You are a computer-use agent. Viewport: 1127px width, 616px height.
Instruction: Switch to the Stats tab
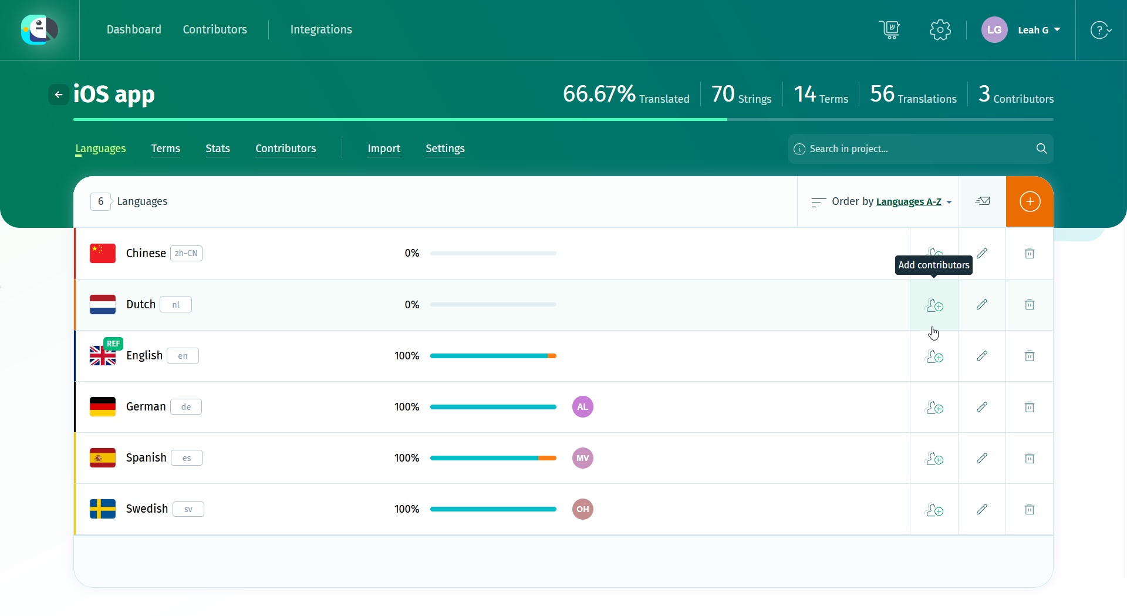(218, 149)
